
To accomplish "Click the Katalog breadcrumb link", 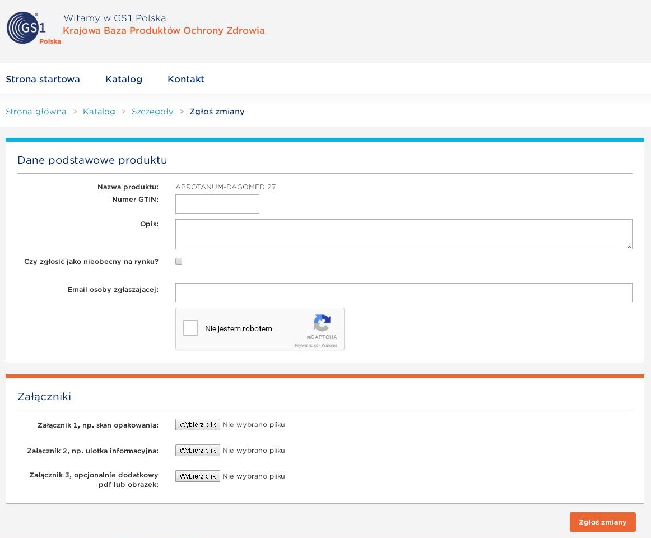I will [x=99, y=112].
